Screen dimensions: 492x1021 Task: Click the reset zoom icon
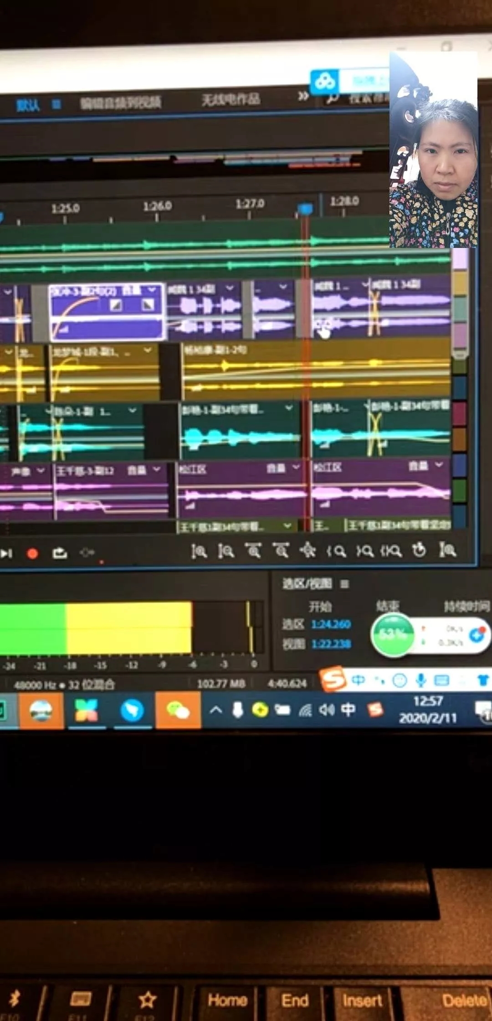(x=419, y=550)
